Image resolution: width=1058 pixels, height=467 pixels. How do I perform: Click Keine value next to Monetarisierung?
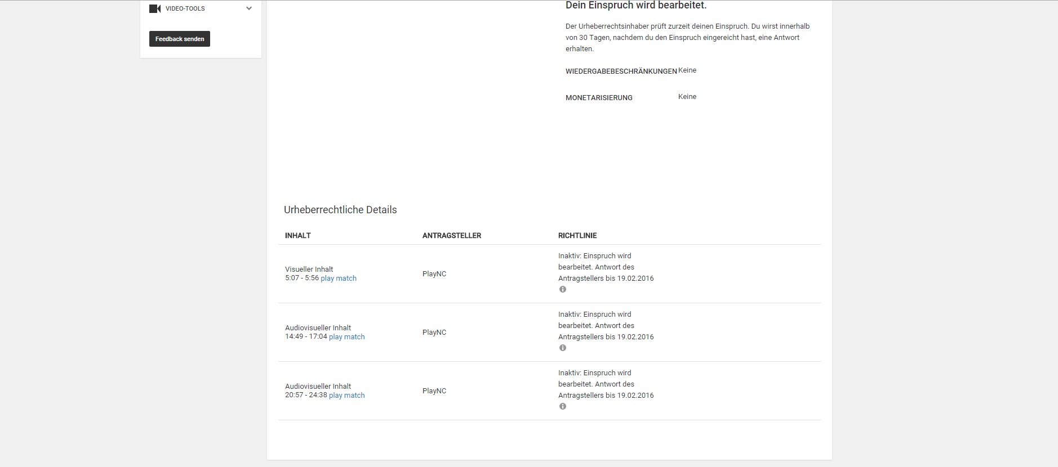[x=687, y=97]
